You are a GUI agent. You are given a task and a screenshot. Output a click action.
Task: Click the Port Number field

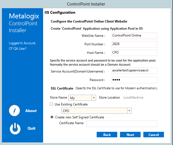tap(134, 44)
